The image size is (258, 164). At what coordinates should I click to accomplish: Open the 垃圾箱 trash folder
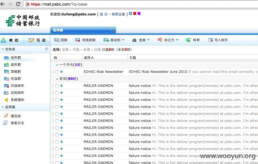(12, 79)
